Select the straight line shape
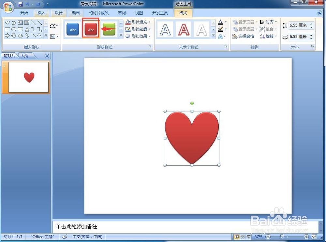Image resolution: width=326 pixels, height=242 pixels. [x=33, y=23]
